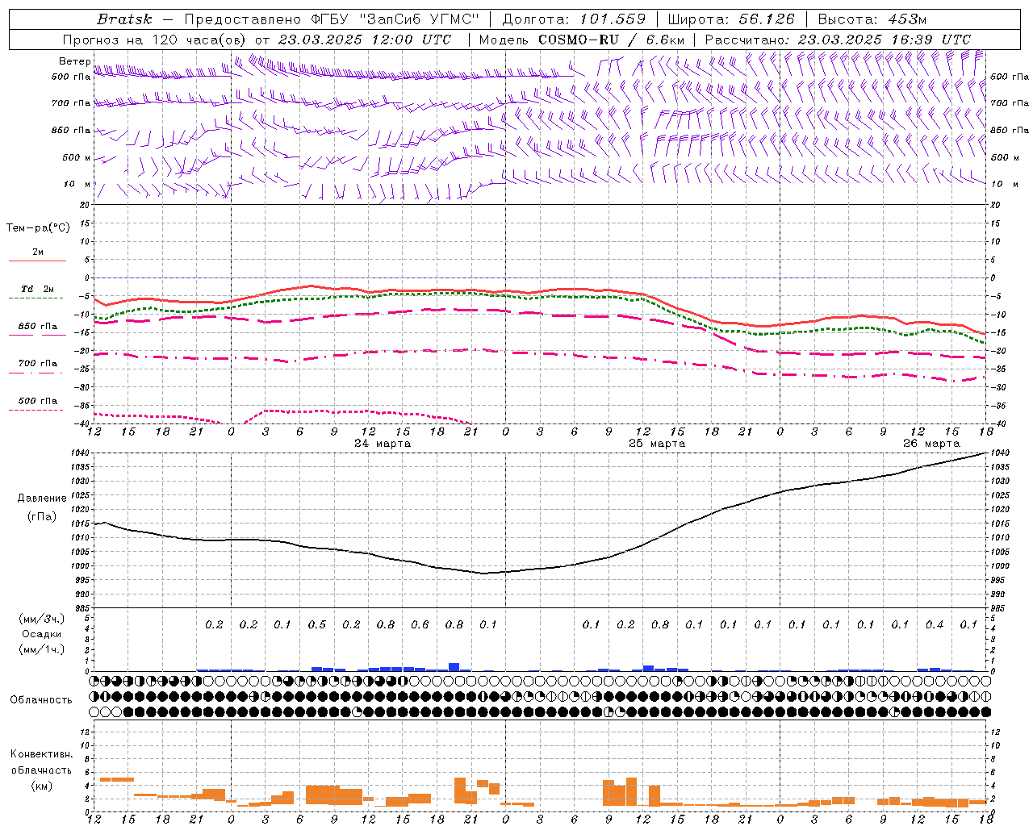Viewport: 1033px width, 826px height.
Task: Click the "(км)" unit label
Action: pyautogui.click(x=42, y=786)
